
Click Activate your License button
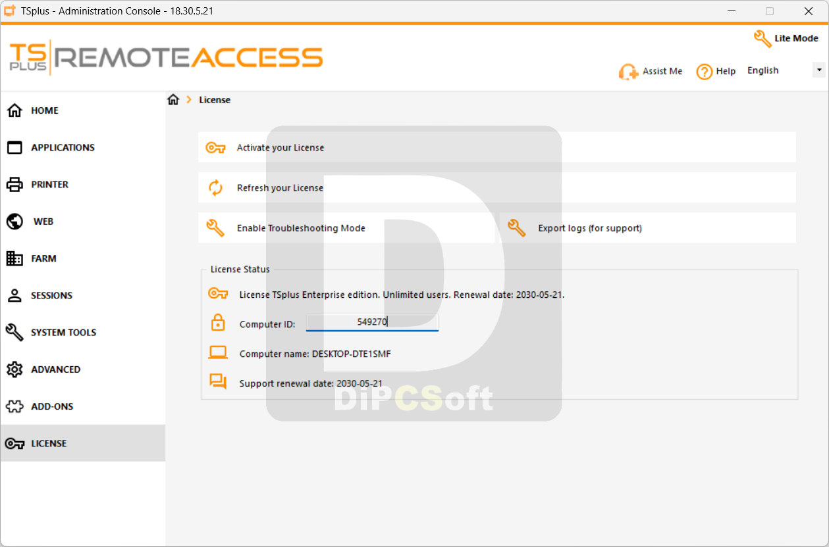coord(497,147)
